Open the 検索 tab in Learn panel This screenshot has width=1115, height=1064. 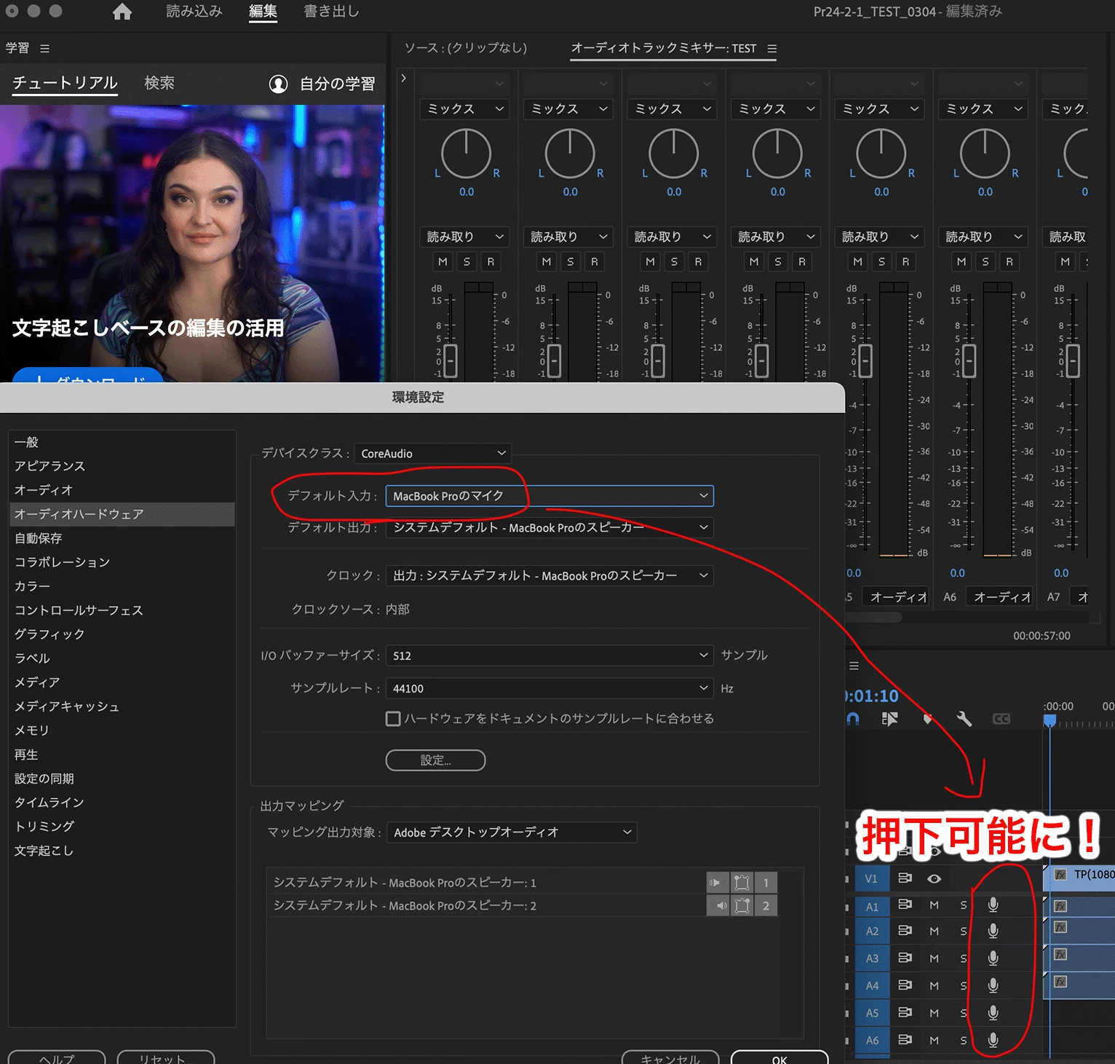pos(159,83)
